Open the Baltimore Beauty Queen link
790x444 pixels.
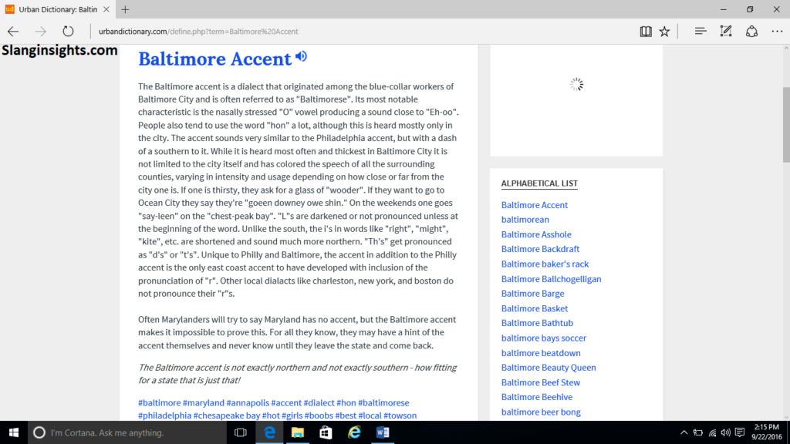(x=549, y=368)
